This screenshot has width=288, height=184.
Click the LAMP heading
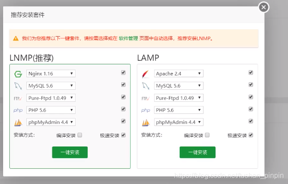pyautogui.click(x=148, y=58)
